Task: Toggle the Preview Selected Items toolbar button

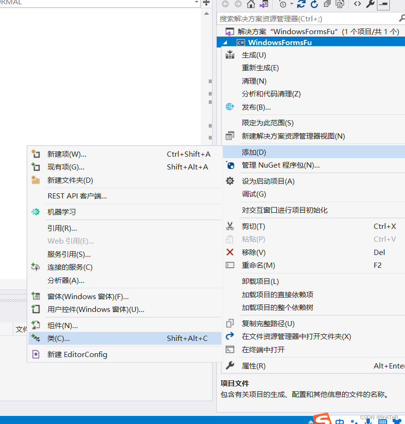Action: tap(383, 5)
